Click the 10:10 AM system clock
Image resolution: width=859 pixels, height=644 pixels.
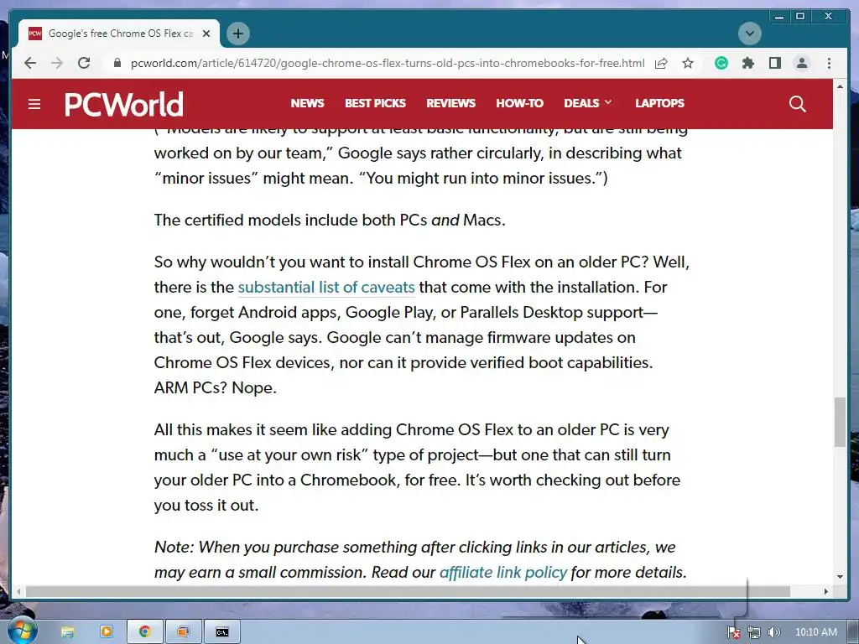[x=816, y=632]
